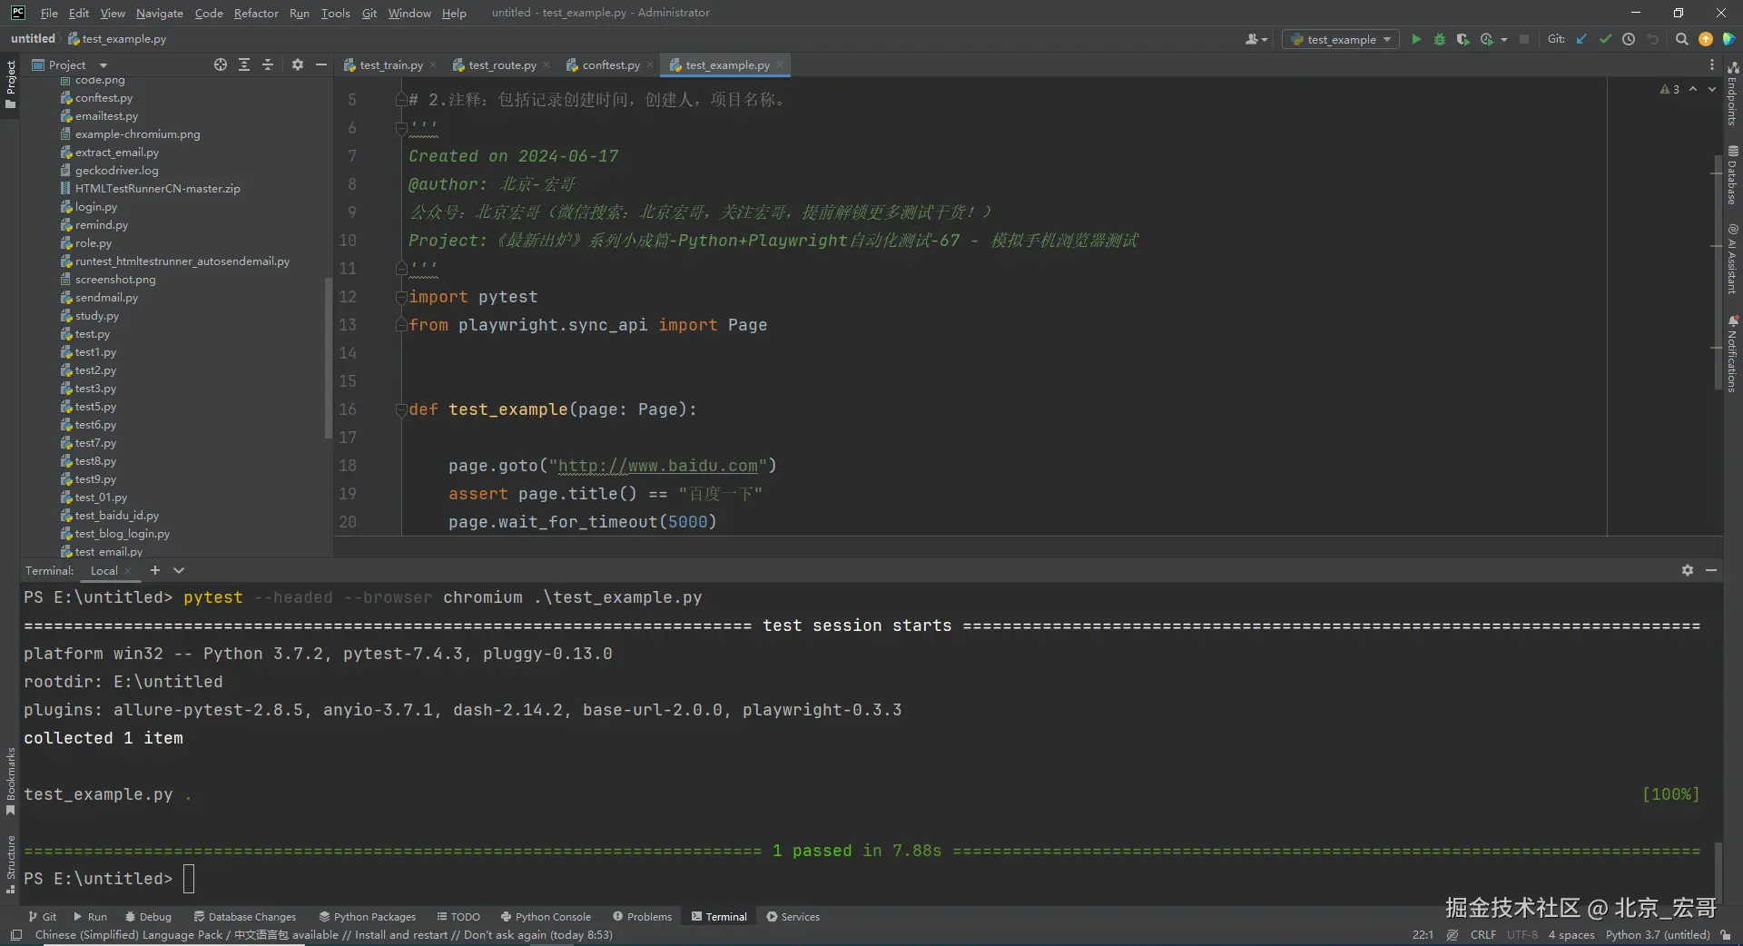Toggle the Structure tool window
Image resolution: width=1743 pixels, height=946 pixels.
pyautogui.click(x=10, y=863)
